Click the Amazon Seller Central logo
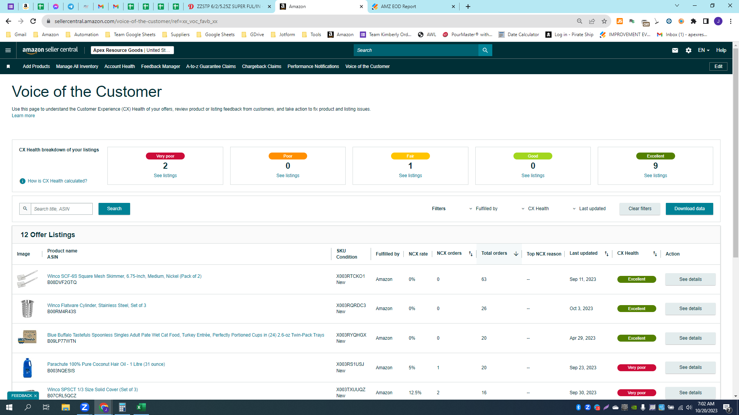The width and height of the screenshot is (739, 415). point(50,50)
